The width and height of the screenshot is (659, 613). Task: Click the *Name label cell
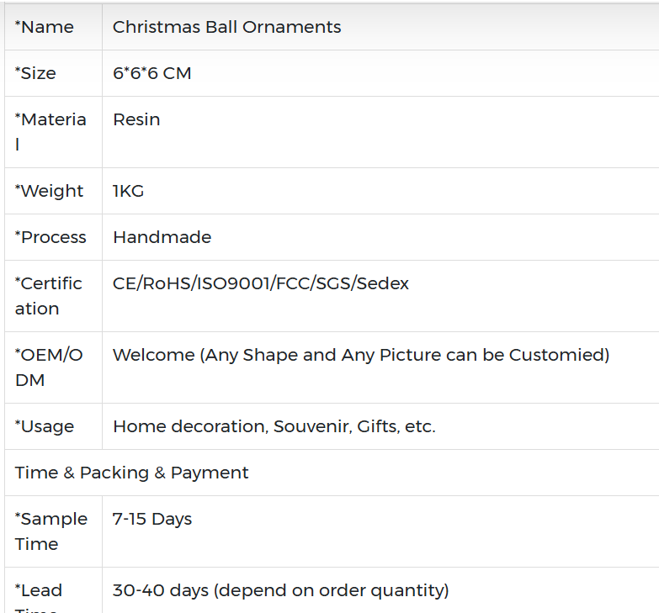[x=45, y=27]
